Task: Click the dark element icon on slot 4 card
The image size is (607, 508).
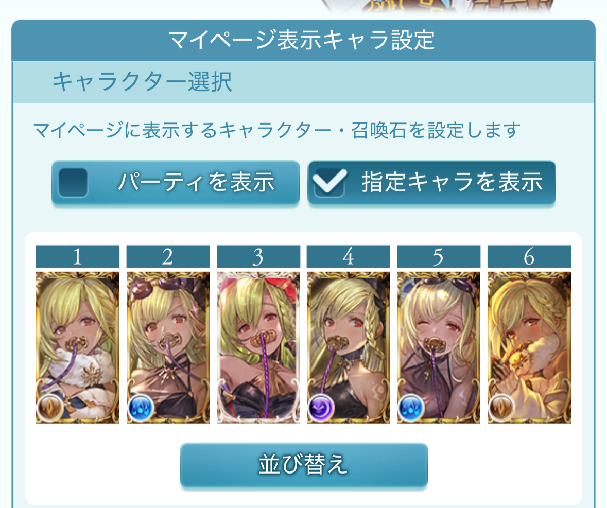Action: point(321,408)
